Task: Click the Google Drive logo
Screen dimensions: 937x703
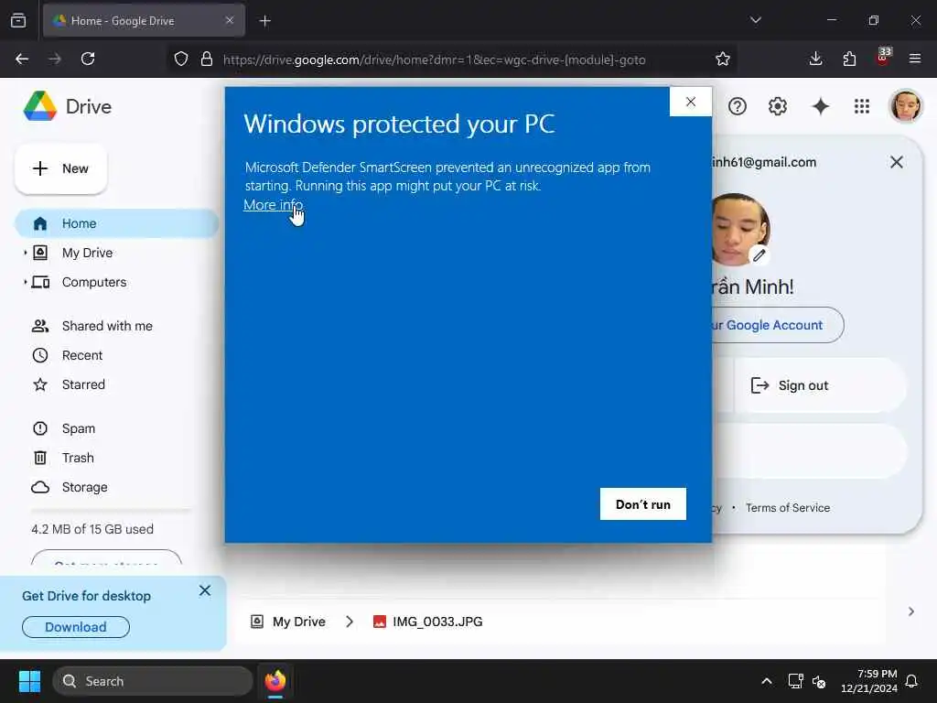Action: pos(40,106)
